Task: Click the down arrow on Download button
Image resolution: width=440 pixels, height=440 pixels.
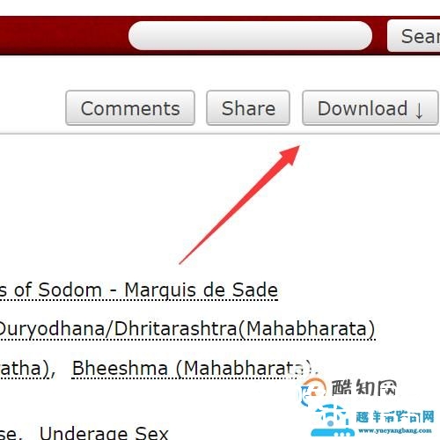Action: coord(419,110)
